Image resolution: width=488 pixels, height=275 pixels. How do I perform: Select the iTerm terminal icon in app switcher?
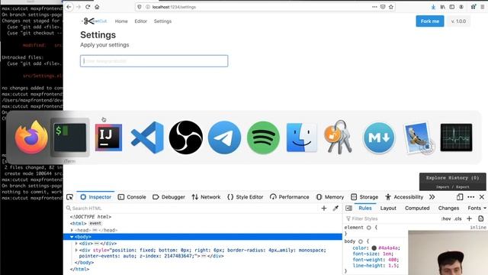click(x=70, y=137)
